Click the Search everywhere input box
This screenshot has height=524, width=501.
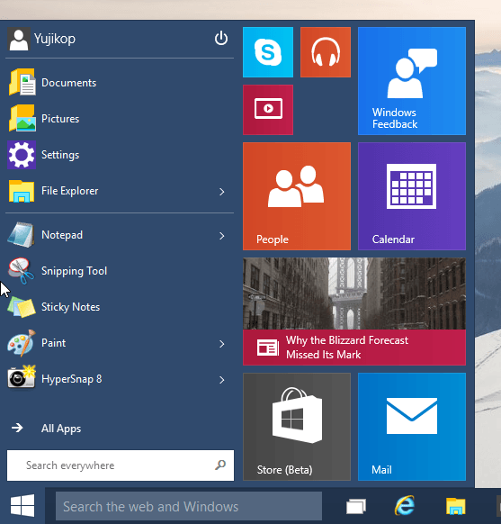(121, 465)
